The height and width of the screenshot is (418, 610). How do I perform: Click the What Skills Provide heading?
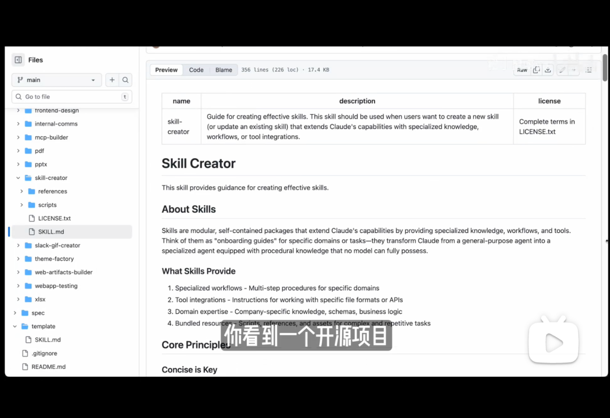(198, 271)
